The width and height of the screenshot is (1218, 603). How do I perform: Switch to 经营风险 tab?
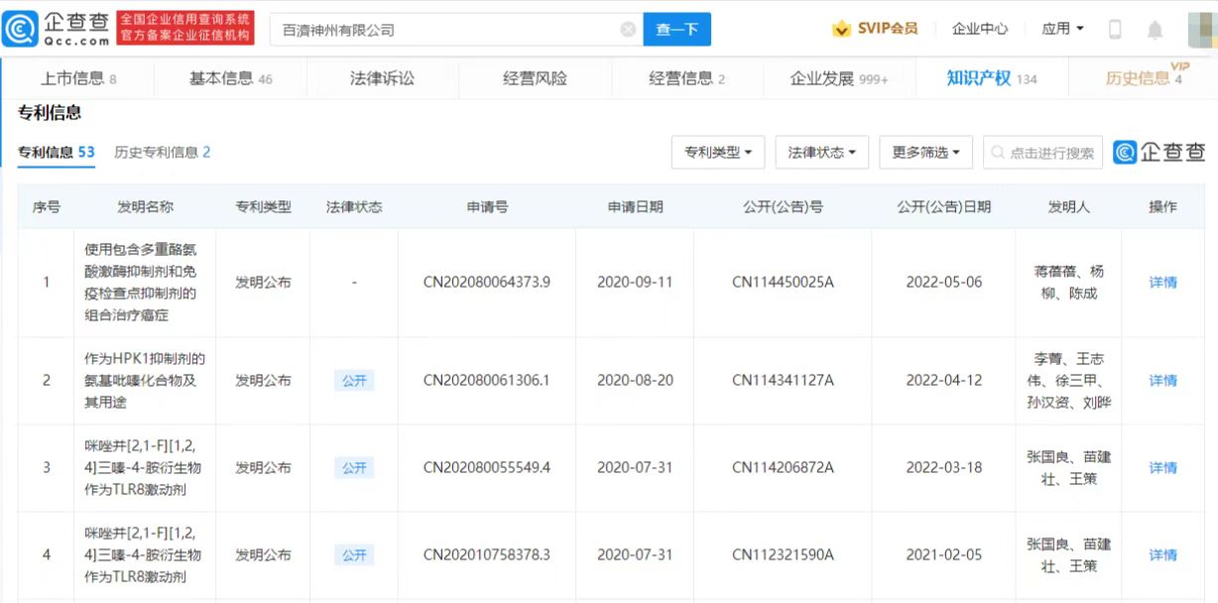point(535,78)
